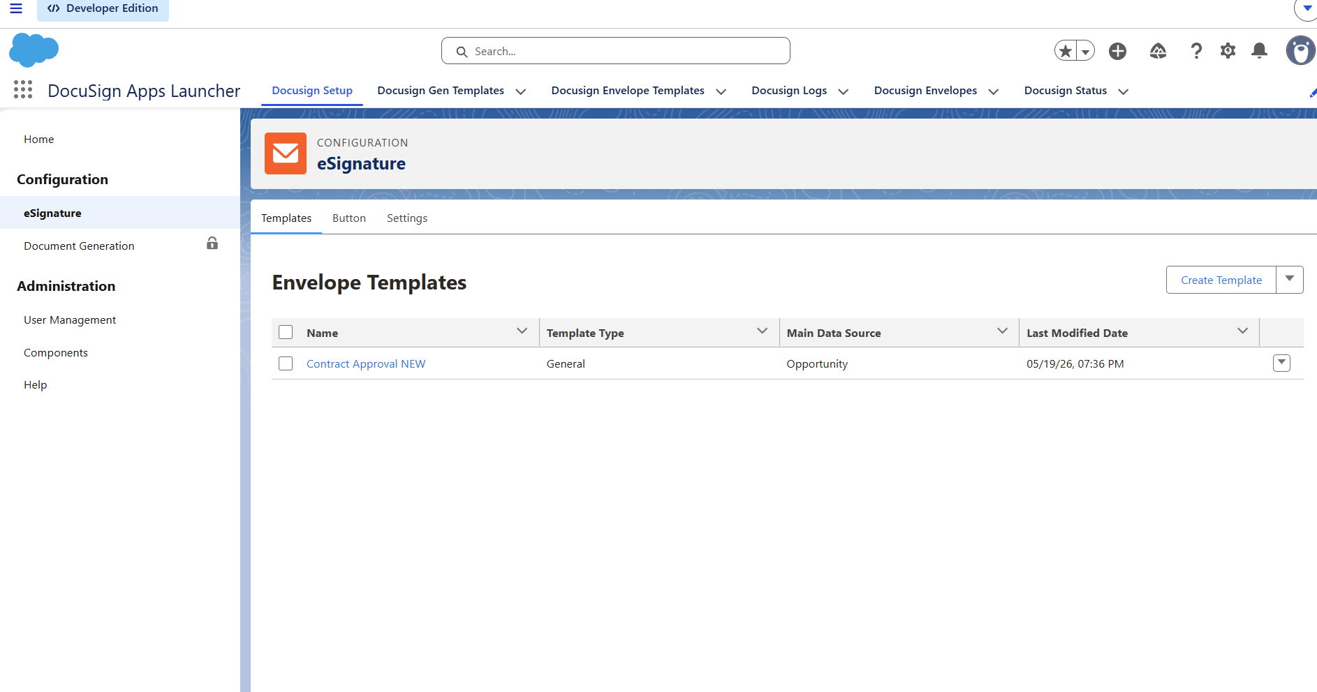The height and width of the screenshot is (692, 1317).
Task: Open the Docusign Envelope Templates tab
Action: [628, 91]
